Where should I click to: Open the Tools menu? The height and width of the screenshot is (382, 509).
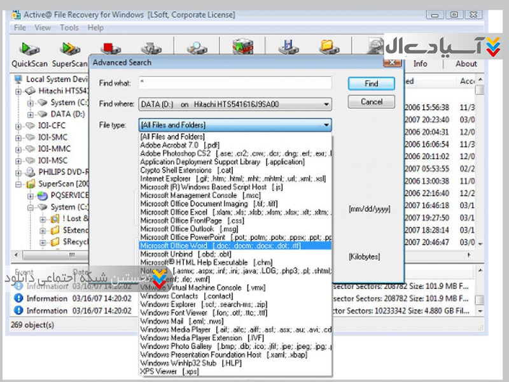(x=69, y=28)
